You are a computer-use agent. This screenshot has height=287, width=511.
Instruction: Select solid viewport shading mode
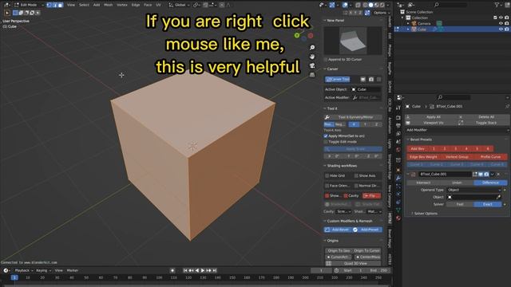point(370,5)
